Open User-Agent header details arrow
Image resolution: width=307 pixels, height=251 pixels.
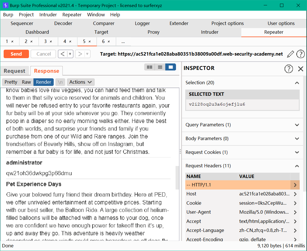[295, 212]
